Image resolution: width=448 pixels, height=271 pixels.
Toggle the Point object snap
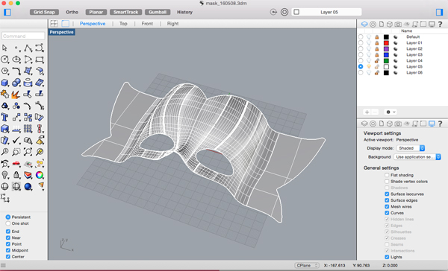click(8, 244)
